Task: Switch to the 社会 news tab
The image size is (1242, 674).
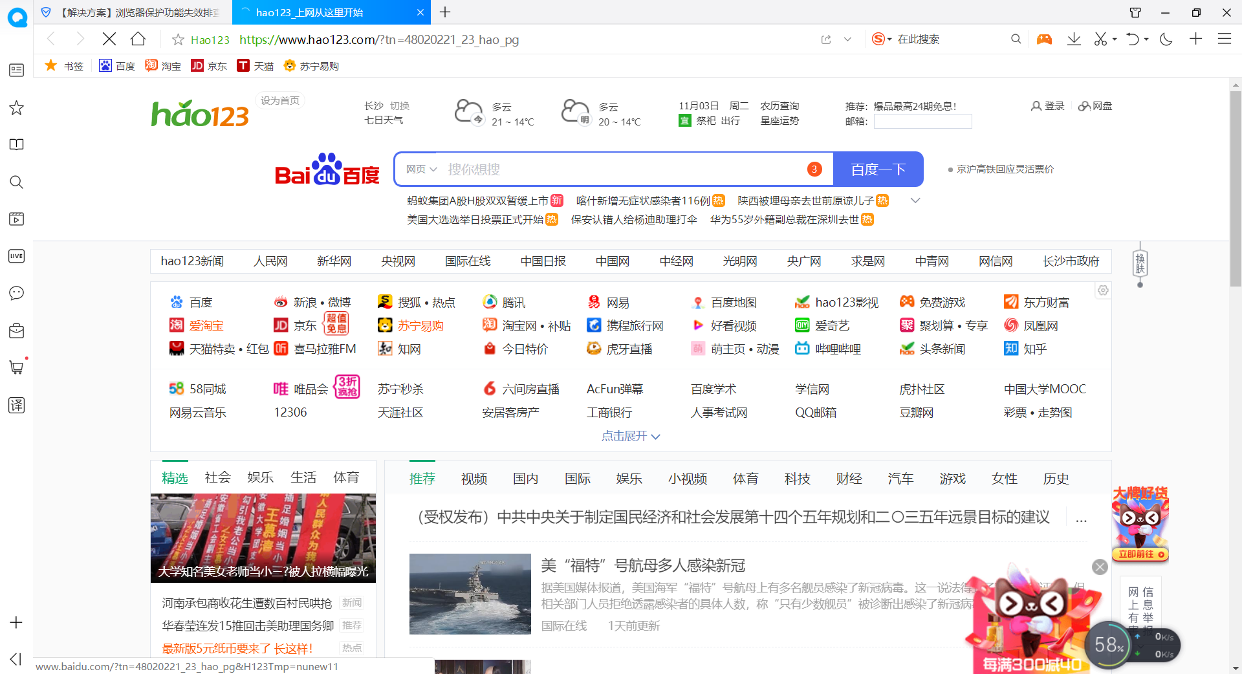Action: [x=217, y=477]
